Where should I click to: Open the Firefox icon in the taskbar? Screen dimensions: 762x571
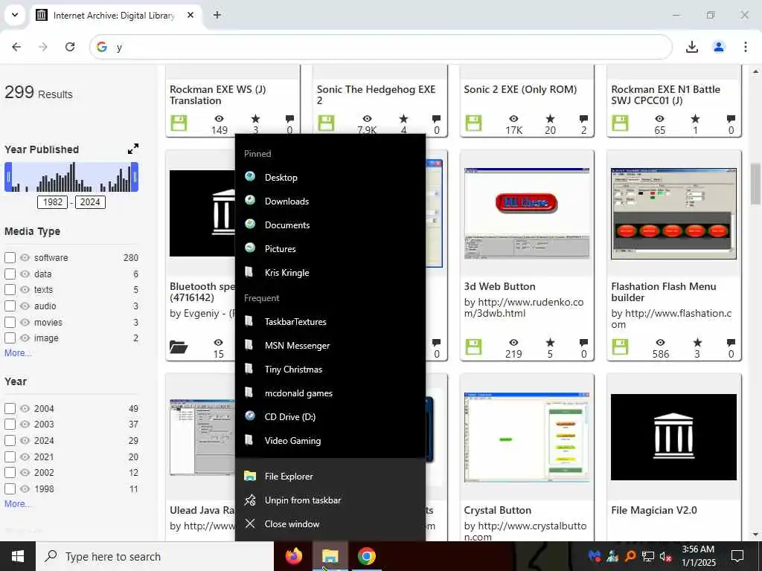point(293,556)
